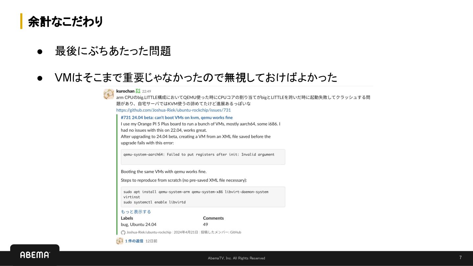Viewport: 473px width, 266px height.
Task: Click the ABEMA logo in the footer
Action: click(x=35, y=255)
